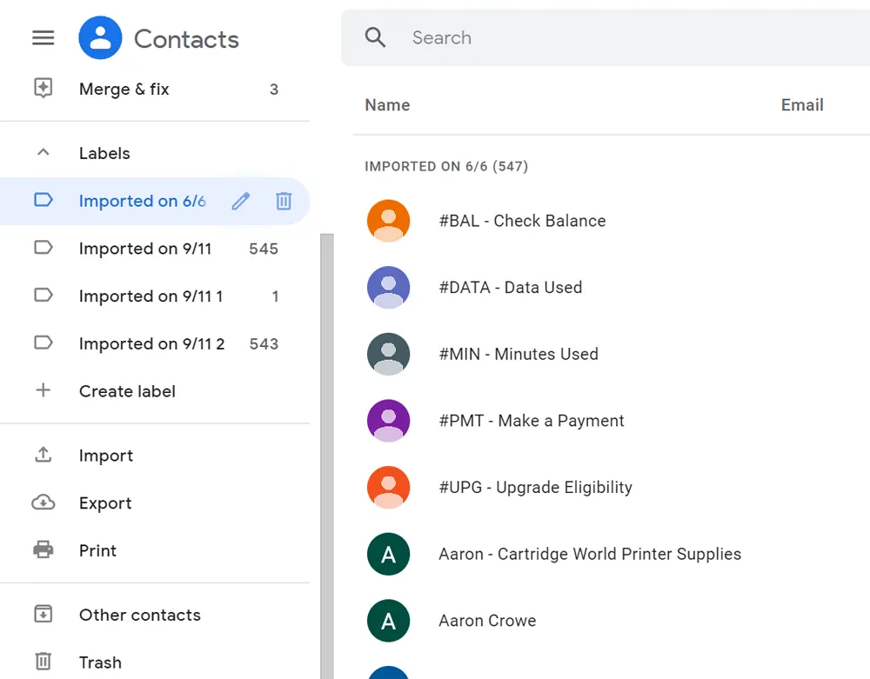Rename label with the pencil edit icon

[x=241, y=202]
